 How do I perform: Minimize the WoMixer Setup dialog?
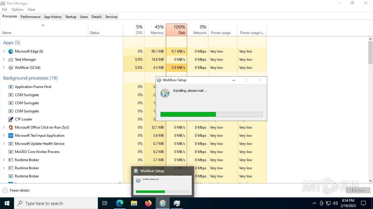pos(233,80)
